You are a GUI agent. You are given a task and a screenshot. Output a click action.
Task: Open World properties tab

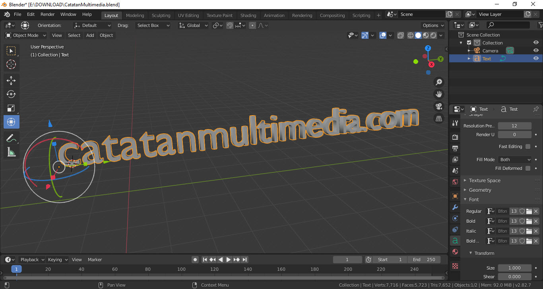point(455,182)
